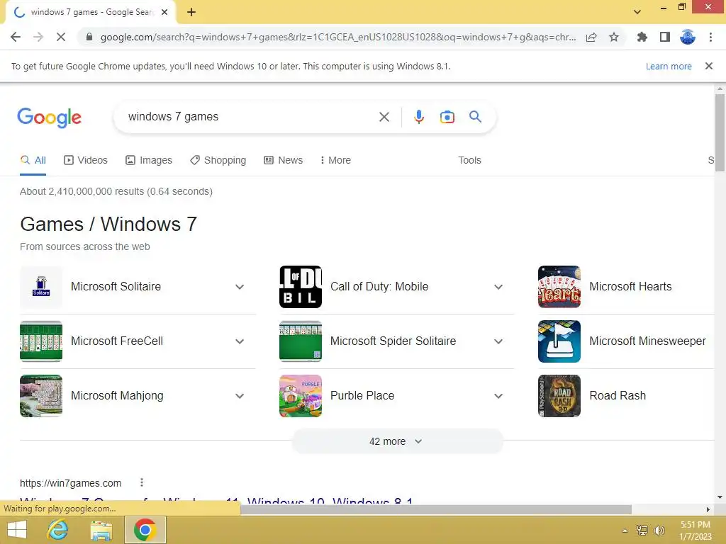Viewport: 726px width, 544px height.
Task: Open network icon in system tray
Action: (x=642, y=531)
